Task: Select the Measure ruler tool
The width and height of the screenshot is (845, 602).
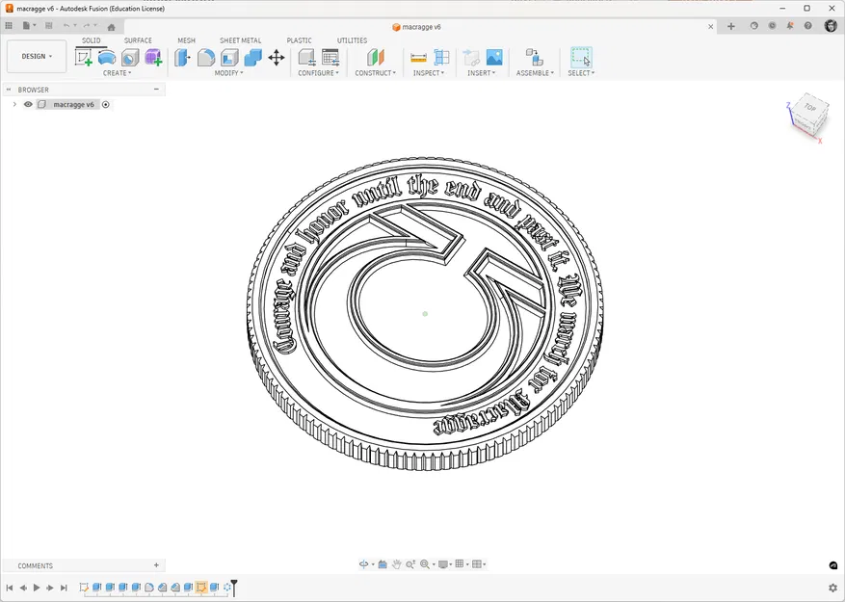Action: click(418, 57)
